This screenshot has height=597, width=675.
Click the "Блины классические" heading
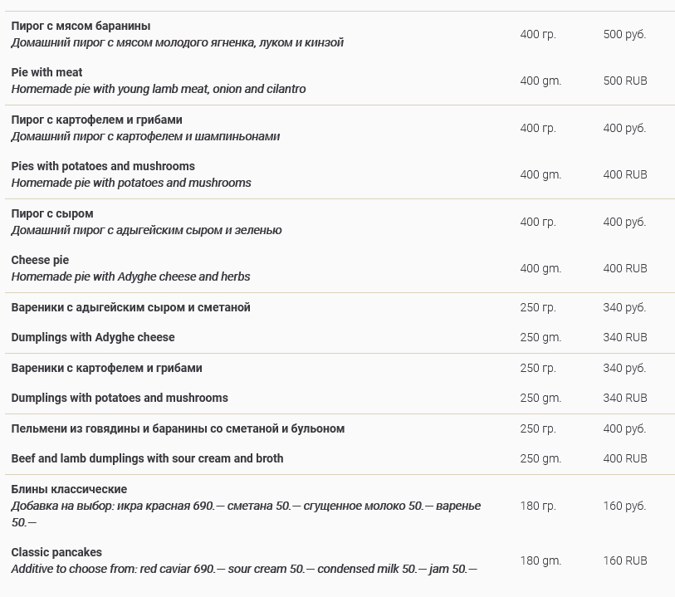(x=69, y=489)
